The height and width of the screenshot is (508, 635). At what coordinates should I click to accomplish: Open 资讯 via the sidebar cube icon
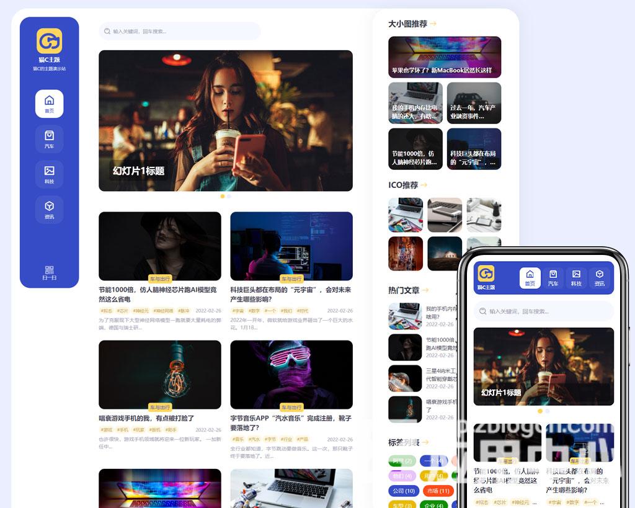click(x=49, y=209)
